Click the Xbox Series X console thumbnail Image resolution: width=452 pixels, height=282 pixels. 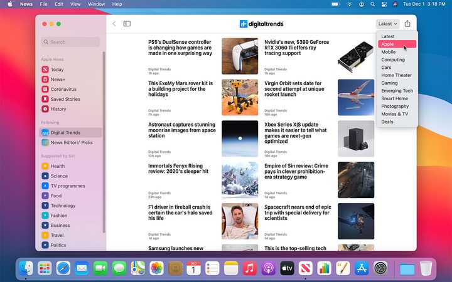pos(356,138)
